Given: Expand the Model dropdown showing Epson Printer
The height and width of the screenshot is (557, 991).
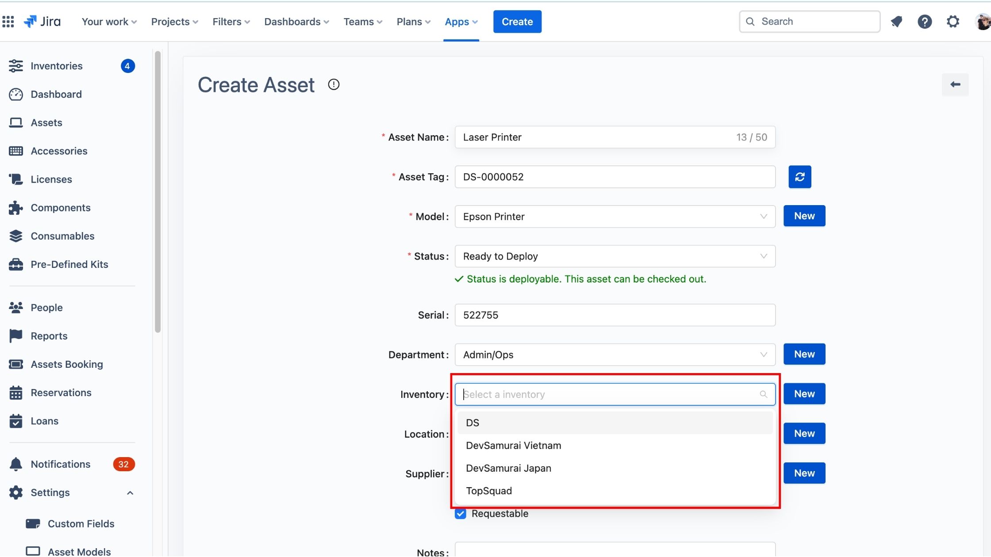Looking at the screenshot, I should click(x=615, y=217).
